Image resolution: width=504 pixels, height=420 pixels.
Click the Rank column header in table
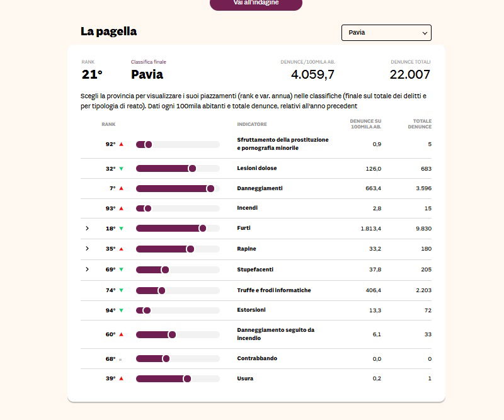point(108,124)
